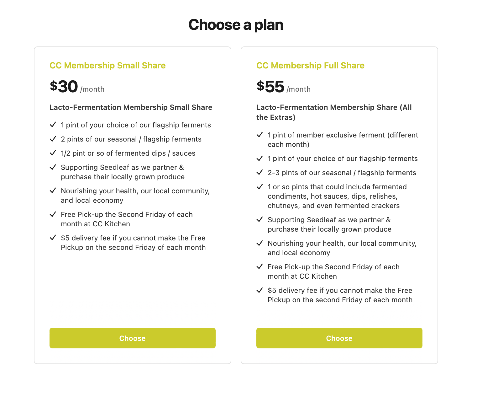Select the CC Membership Small Share title
477x403 pixels.
click(x=107, y=65)
